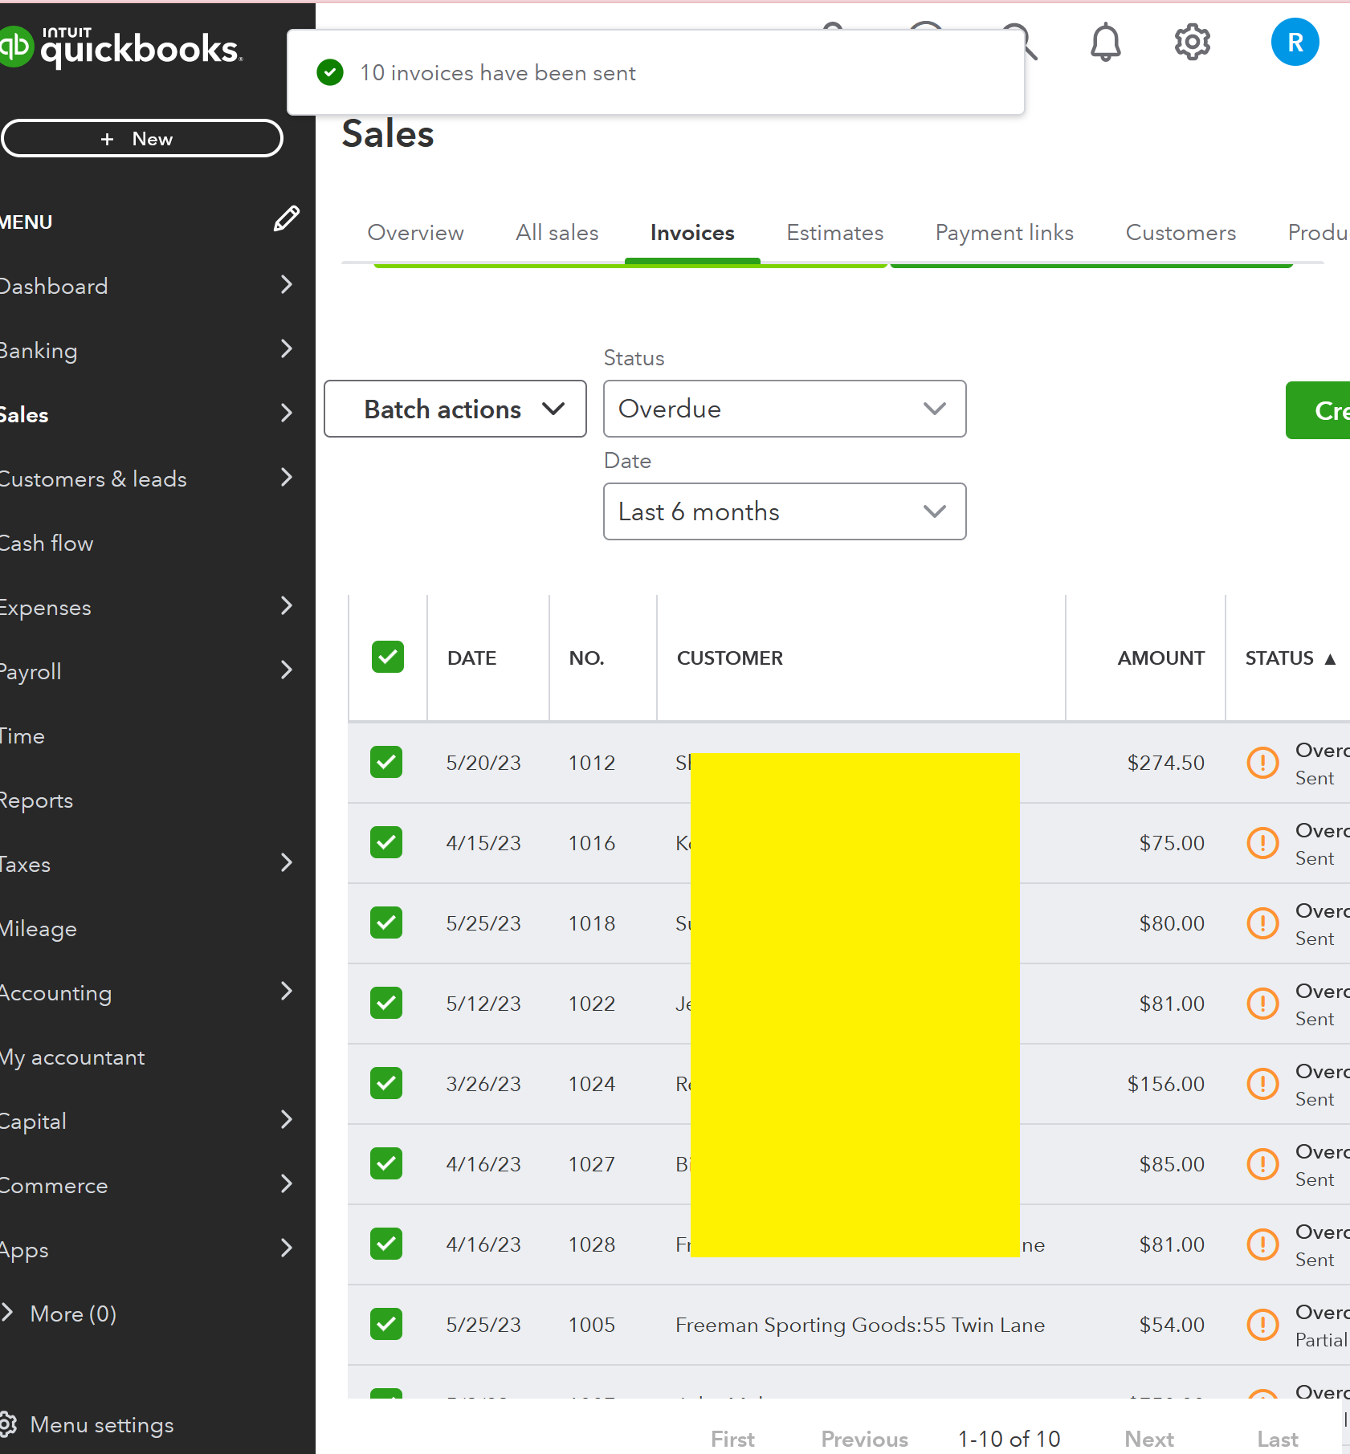Open the Status filter dropdown showing Overdue
The height and width of the screenshot is (1454, 1350).
pyautogui.click(x=785, y=409)
